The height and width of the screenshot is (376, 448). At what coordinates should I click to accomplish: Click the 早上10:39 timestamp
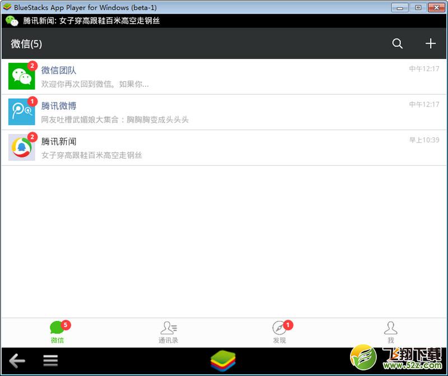[424, 140]
